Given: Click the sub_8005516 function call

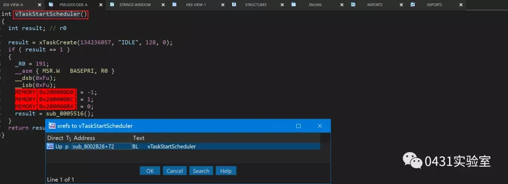Looking at the screenshot, I should (64, 114).
